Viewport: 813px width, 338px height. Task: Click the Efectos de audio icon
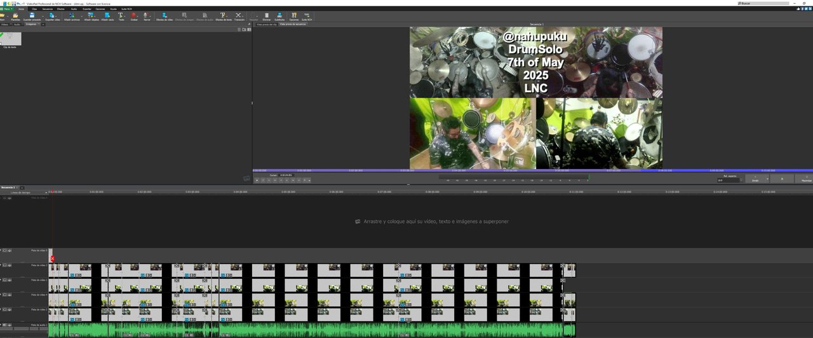(205, 15)
